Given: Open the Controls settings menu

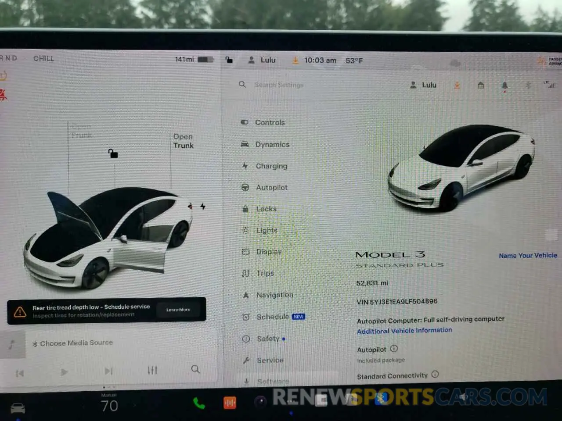Looking at the screenshot, I should coord(263,122).
